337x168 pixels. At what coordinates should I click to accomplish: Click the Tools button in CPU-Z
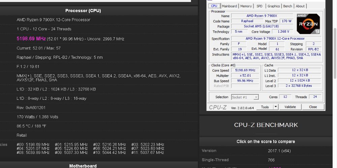(x=265, y=107)
